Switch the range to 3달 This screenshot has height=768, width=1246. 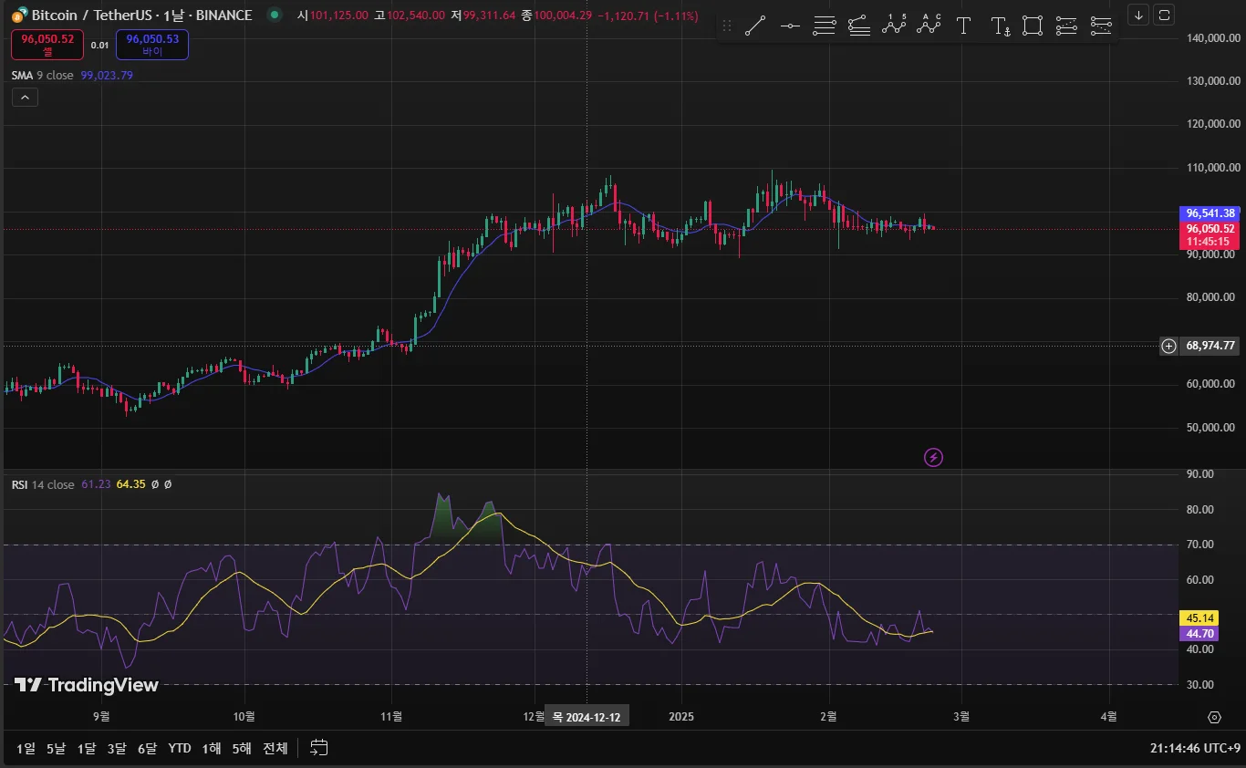tap(117, 748)
